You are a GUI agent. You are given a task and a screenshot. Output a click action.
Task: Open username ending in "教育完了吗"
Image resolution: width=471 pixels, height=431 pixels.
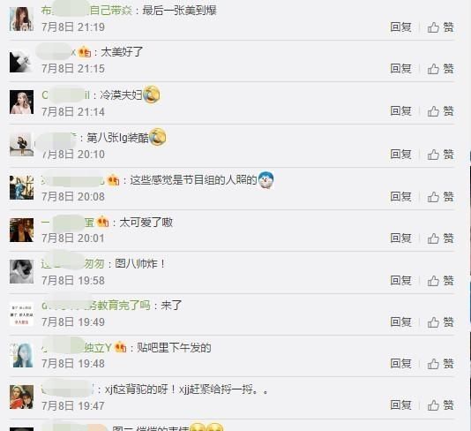coord(96,306)
